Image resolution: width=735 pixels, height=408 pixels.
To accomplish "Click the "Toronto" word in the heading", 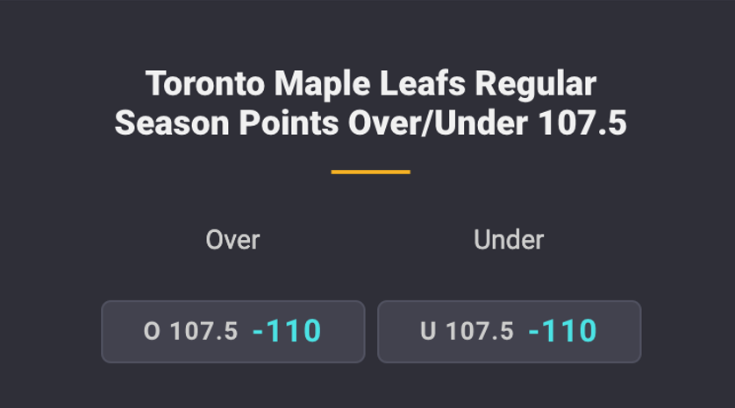I will [x=205, y=85].
